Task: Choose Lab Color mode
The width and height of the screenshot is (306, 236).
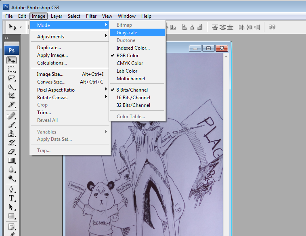Action: click(x=137, y=71)
